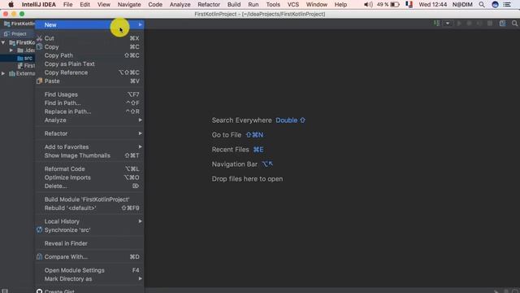Click the Paste clipboard entry
The height and width of the screenshot is (293, 520).
click(89, 81)
